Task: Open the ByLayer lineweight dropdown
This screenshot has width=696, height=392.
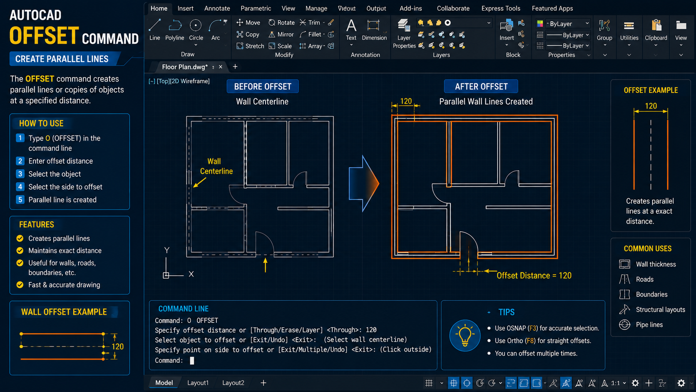Action: point(587,35)
